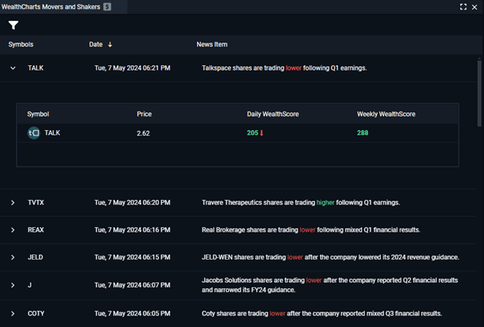
Task: Click the date Tue, 7 May 2024 06:15 PM
Action: pos(133,257)
